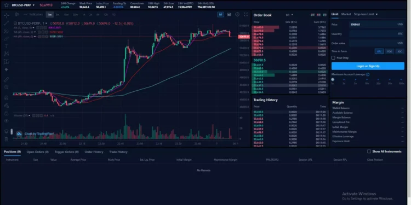
Task: Open the Trigger Orders (0) tab
Action: [66, 152]
